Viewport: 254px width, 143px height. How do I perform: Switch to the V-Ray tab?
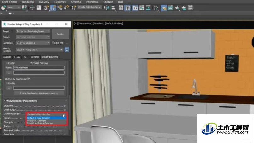coord(17,57)
